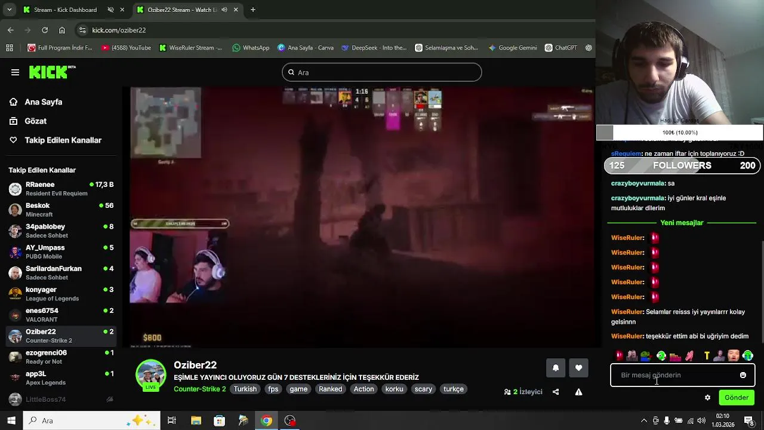Screen dimensions: 764x430
Task: Select the Ranked tag
Action: point(330,389)
